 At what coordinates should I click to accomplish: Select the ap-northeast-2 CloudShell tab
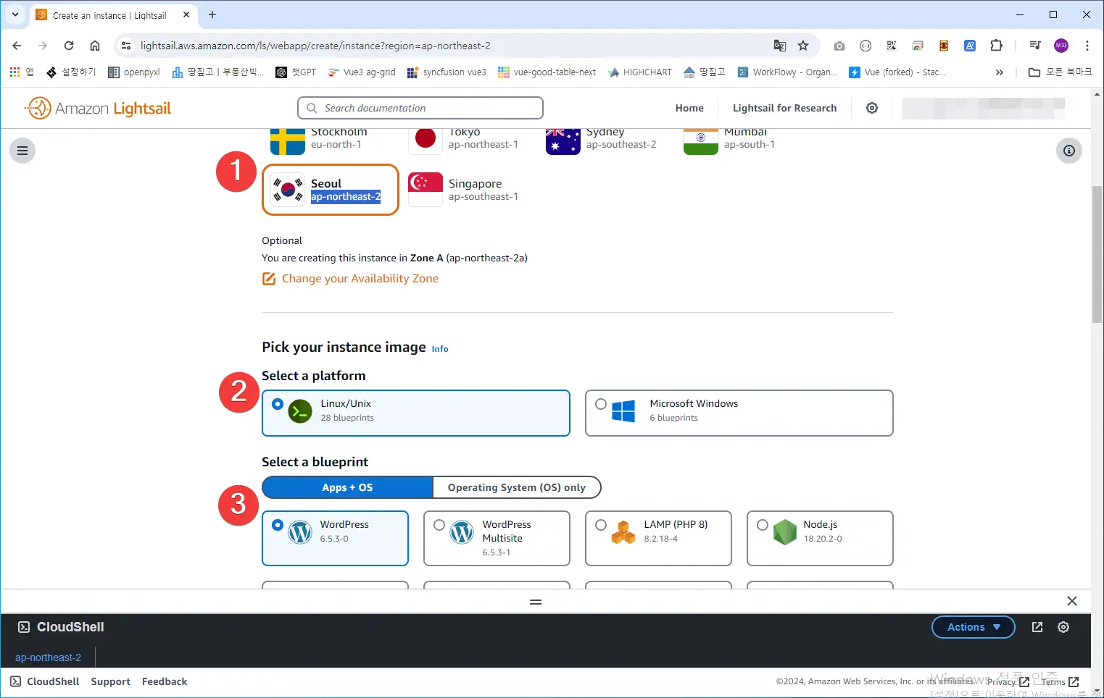click(48, 657)
